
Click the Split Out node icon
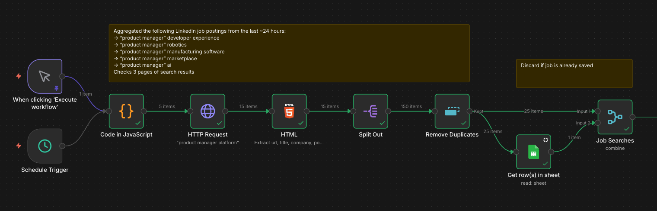tap(370, 111)
